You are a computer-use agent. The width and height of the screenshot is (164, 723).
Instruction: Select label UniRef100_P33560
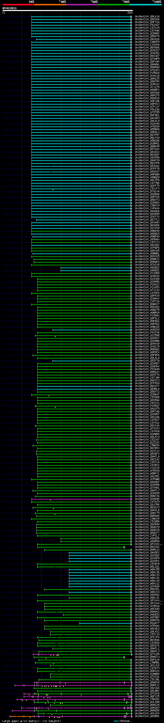[147, 316]
